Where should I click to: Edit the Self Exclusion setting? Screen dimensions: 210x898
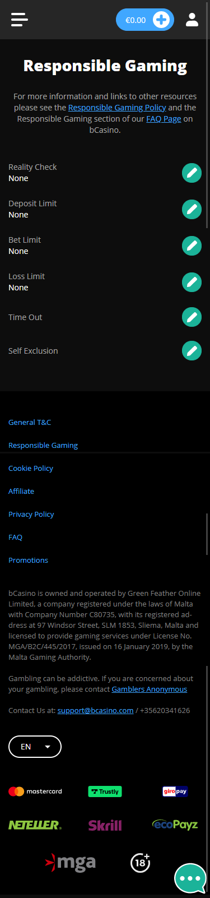192,351
